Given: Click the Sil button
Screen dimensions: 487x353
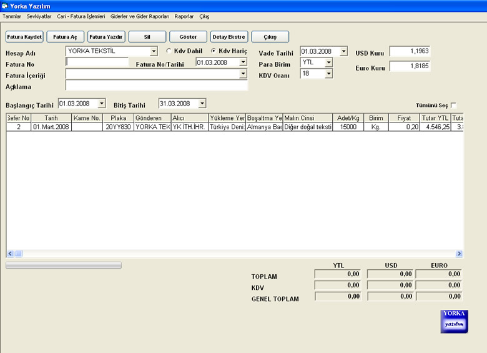Looking at the screenshot, I should [147, 37].
